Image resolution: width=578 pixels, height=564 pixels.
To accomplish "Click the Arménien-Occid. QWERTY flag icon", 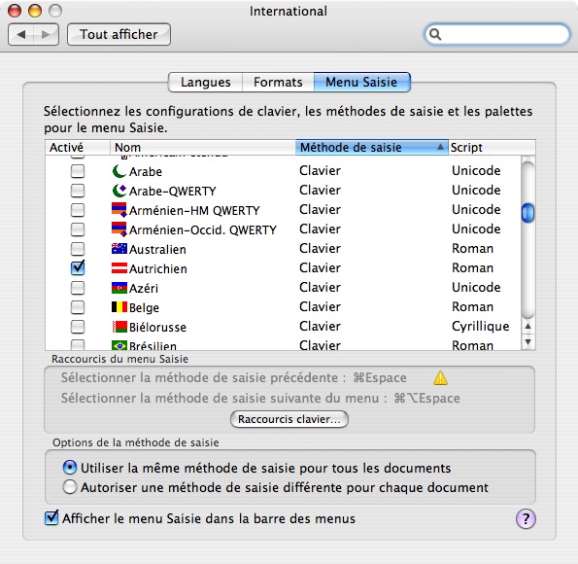I will coord(119,229).
